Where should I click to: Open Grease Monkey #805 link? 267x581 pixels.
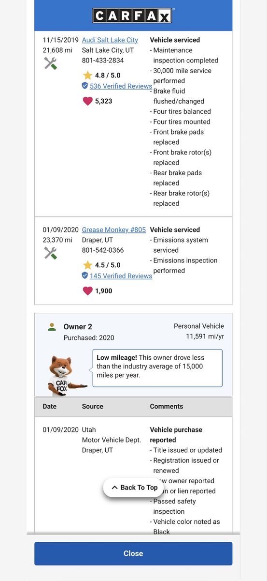point(114,230)
